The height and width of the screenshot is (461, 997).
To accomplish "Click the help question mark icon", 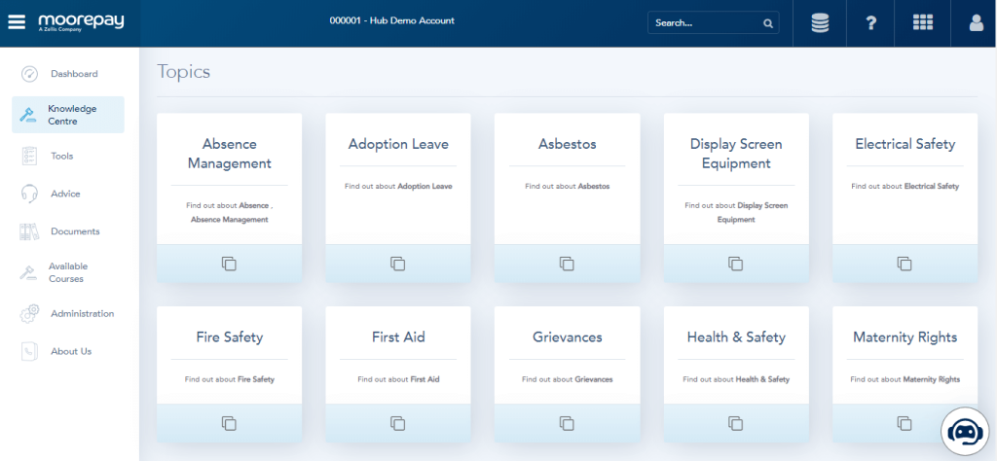I will pos(871,23).
